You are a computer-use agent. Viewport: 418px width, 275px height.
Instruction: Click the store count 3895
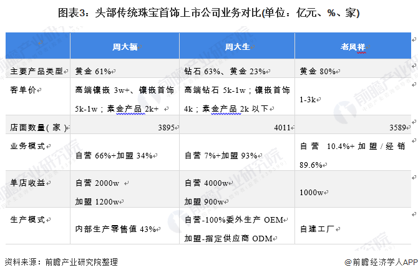pyautogui.click(x=167, y=128)
